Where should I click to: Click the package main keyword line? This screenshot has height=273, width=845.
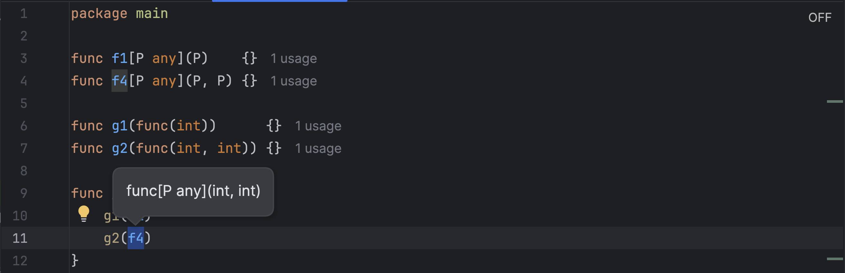tap(119, 14)
